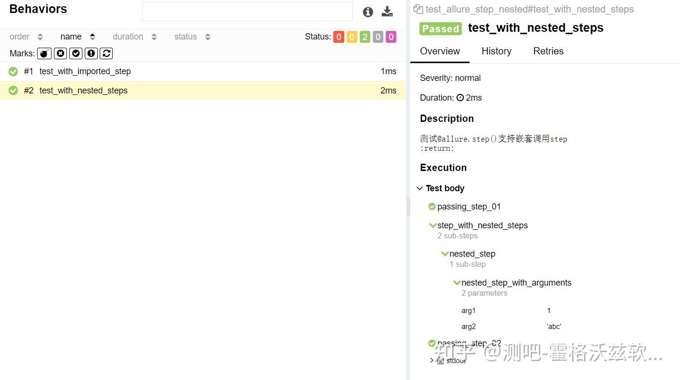680x380 pixels.
Task: Click the passing_step_02 step
Action: pos(465,343)
